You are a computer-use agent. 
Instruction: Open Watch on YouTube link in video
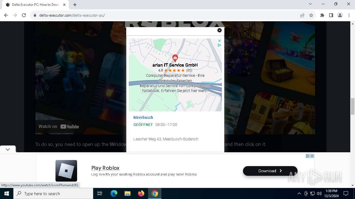coord(59,127)
